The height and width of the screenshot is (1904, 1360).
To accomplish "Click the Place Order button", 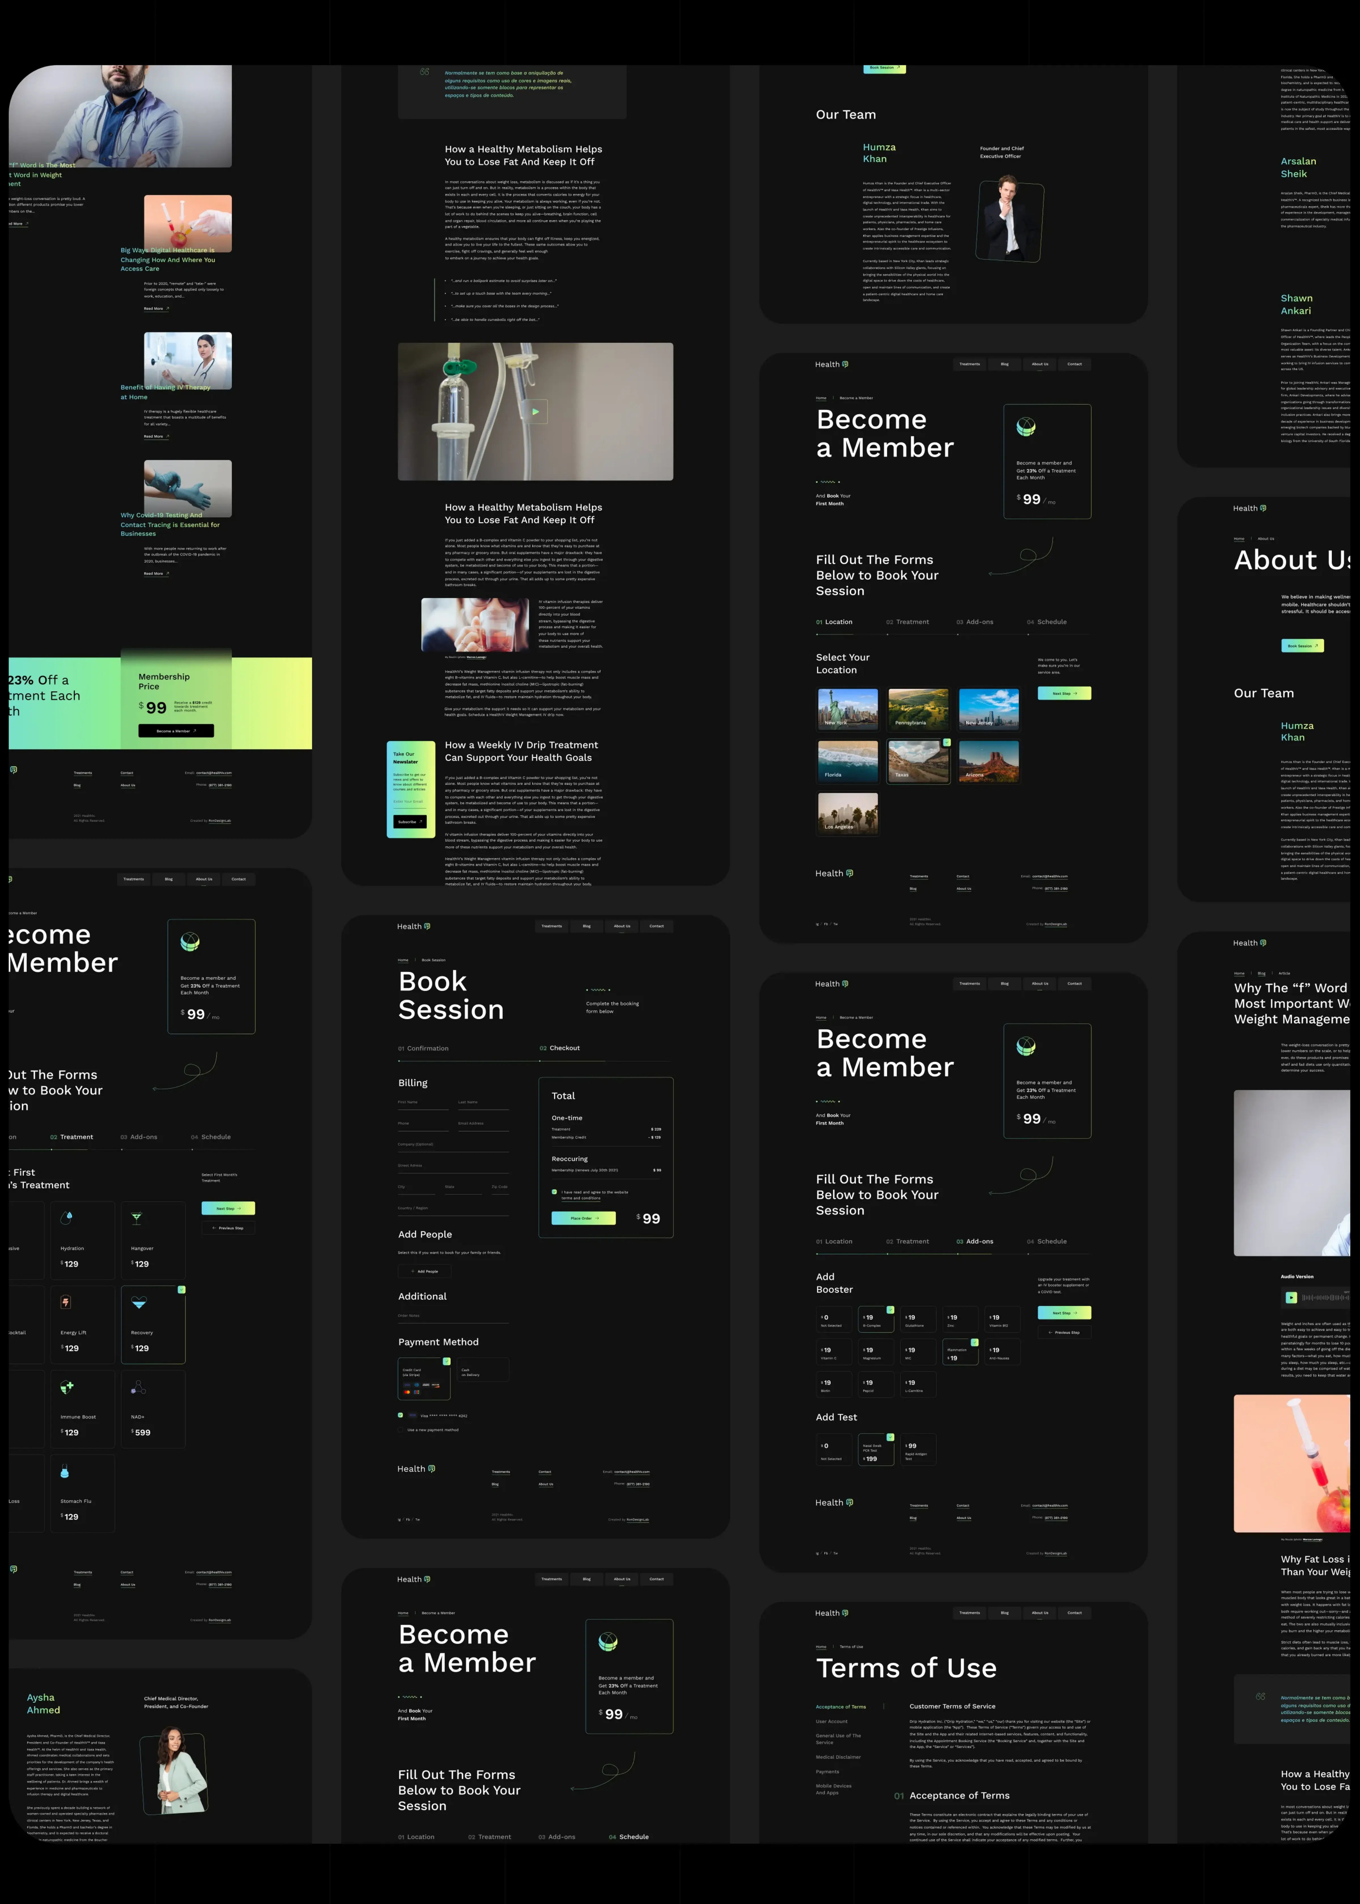I will click(x=584, y=1218).
